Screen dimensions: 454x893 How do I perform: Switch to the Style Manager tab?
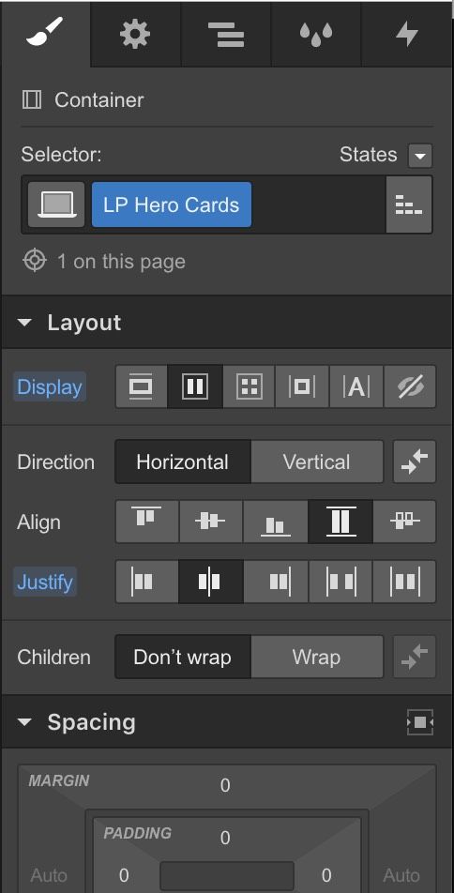(316, 34)
